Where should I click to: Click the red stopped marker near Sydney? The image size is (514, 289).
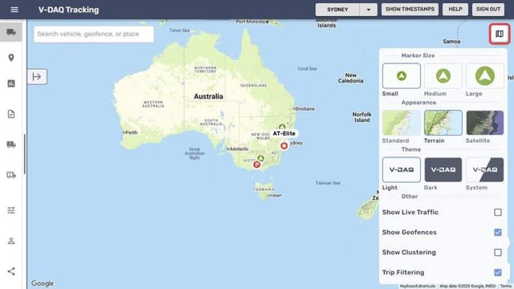tap(284, 146)
